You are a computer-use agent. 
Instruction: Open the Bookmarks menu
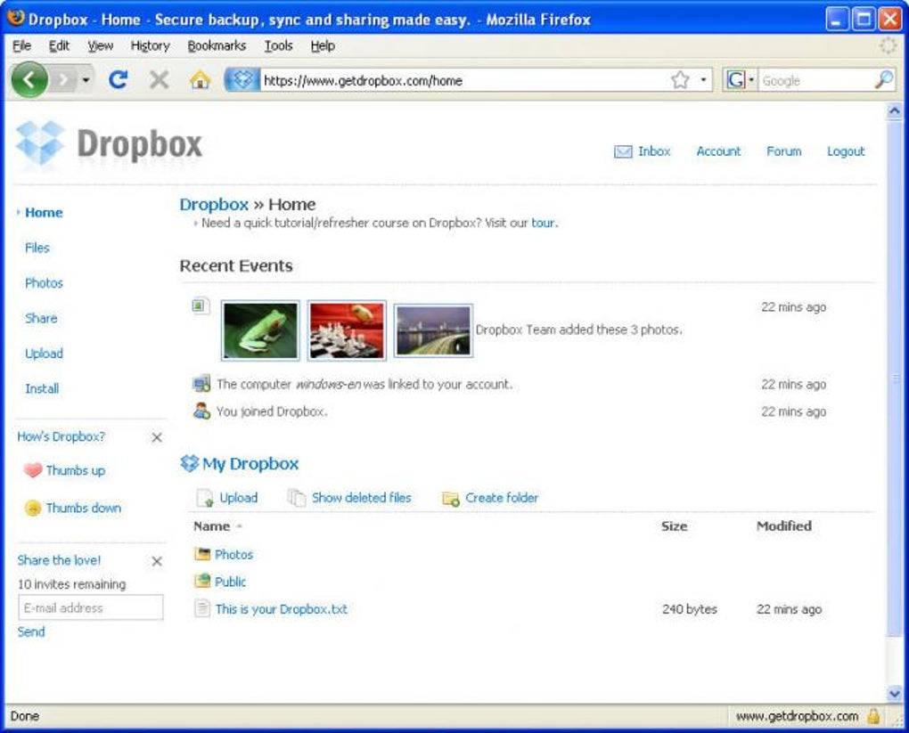(x=217, y=45)
